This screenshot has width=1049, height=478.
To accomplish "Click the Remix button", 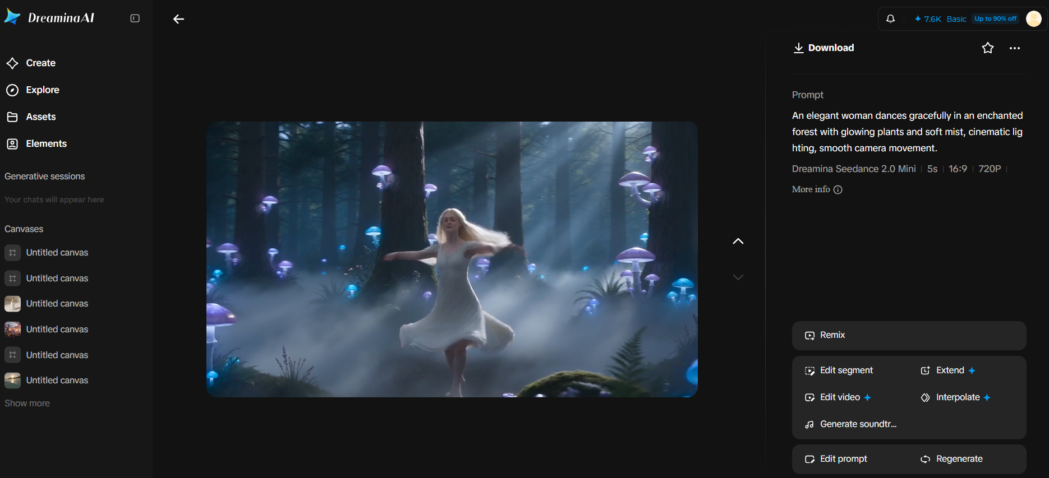I will 909,335.
